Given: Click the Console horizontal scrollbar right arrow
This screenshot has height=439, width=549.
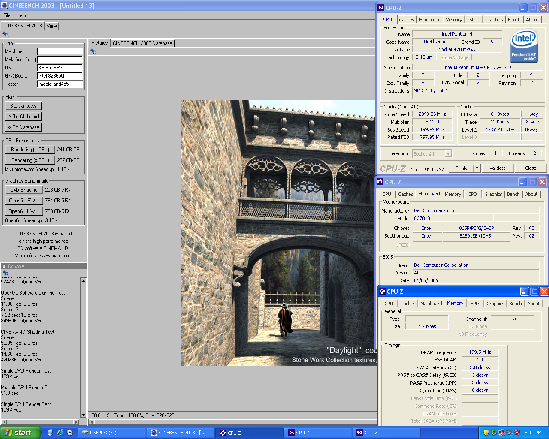Looking at the screenshot, I should [x=76, y=422].
